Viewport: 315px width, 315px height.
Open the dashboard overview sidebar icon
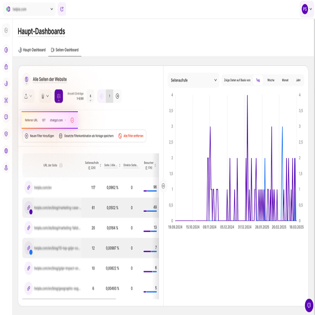[6, 49]
